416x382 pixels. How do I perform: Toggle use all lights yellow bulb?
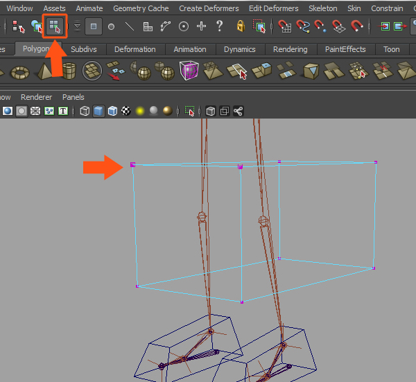click(140, 111)
